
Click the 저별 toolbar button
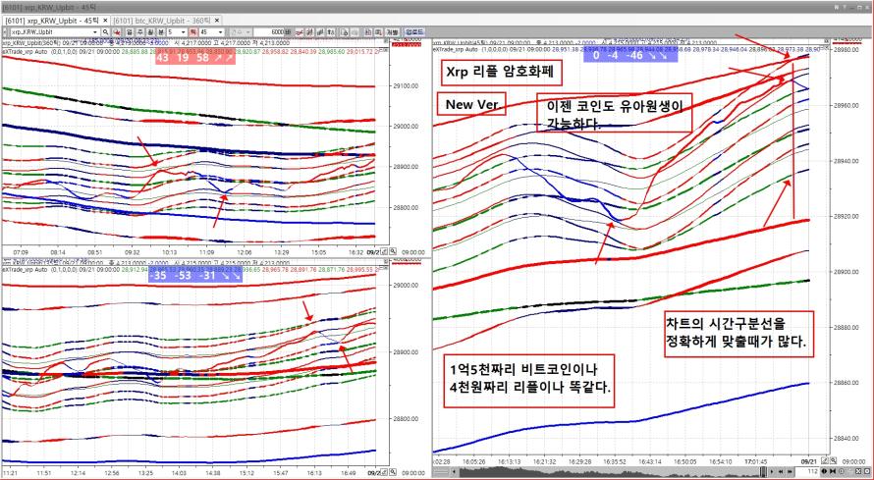(x=392, y=32)
